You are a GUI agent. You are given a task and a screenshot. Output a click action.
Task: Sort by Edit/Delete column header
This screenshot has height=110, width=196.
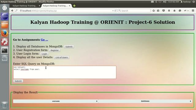point(145,101)
